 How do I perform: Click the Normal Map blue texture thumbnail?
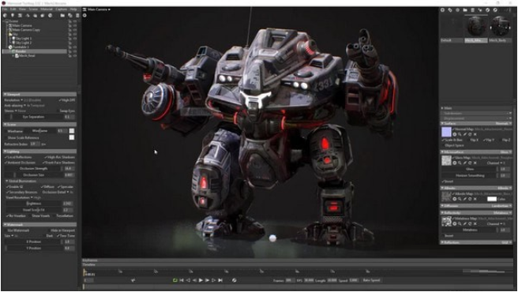(446, 132)
